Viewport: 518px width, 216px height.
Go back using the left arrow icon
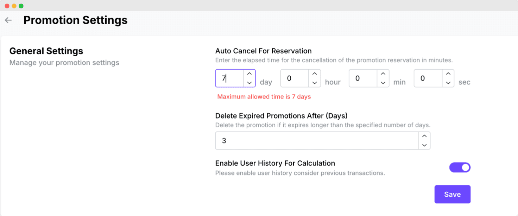point(8,20)
